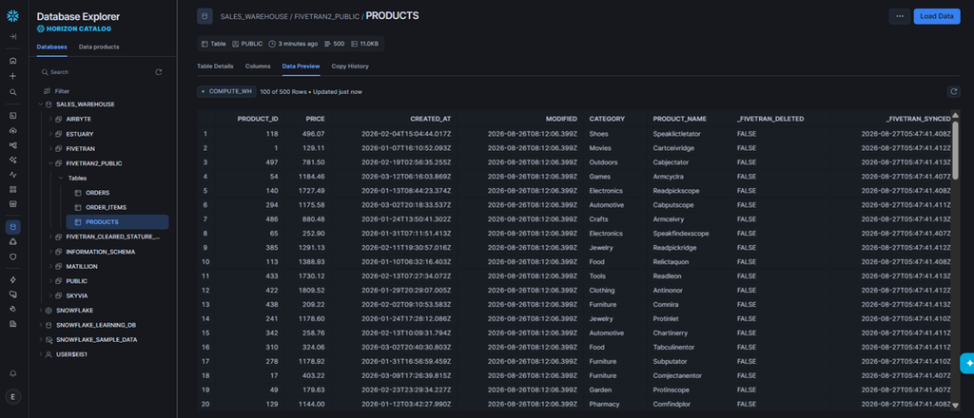Viewport: 974px width, 418px height.
Task: Collapse the SALES_WAREHOUSE database node
Action: tap(41, 104)
